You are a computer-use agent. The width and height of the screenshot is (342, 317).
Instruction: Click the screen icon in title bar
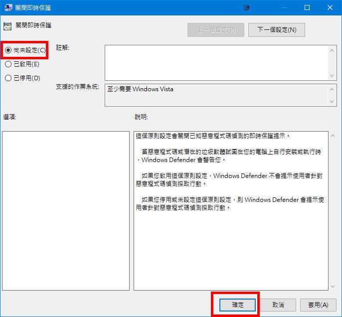pyautogui.click(x=246, y=7)
